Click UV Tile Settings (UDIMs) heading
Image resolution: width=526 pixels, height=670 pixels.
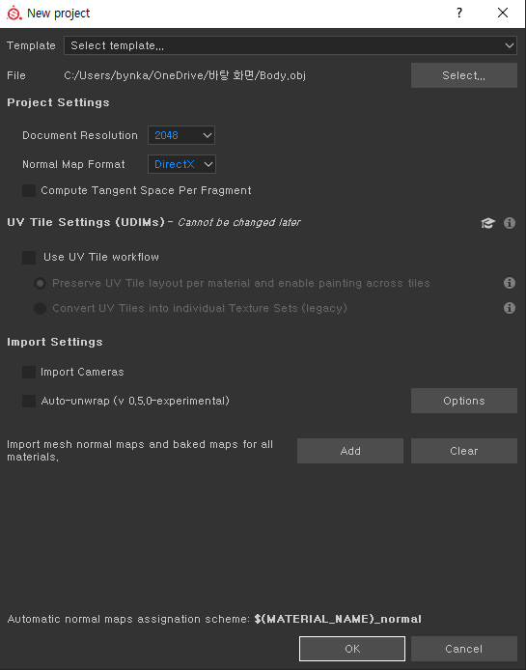pos(86,222)
